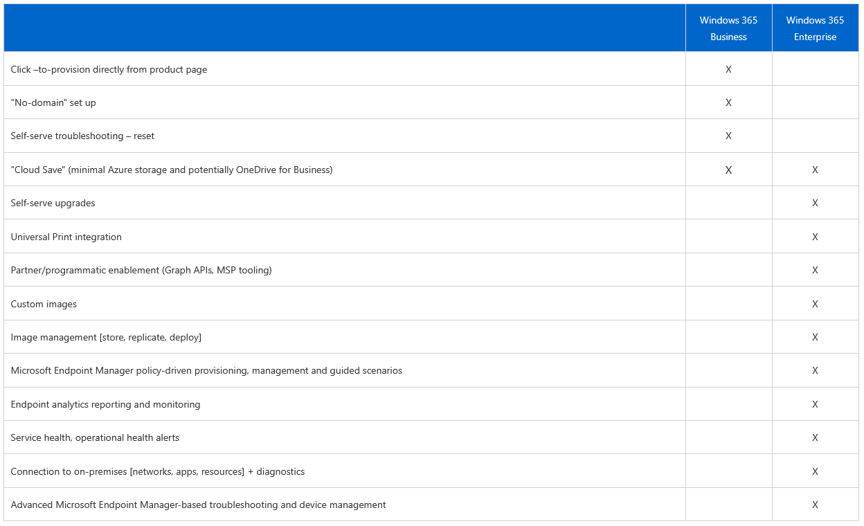This screenshot has height=526, width=864.
Task: Select 'Click –to-provision directly from product page' row text
Action: pyautogui.click(x=109, y=69)
